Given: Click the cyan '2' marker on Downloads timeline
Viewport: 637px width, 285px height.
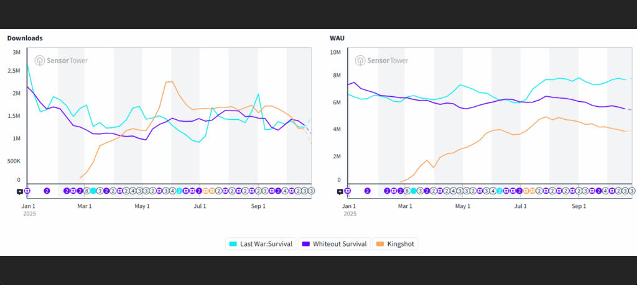Looking at the screenshot, I should (179, 191).
